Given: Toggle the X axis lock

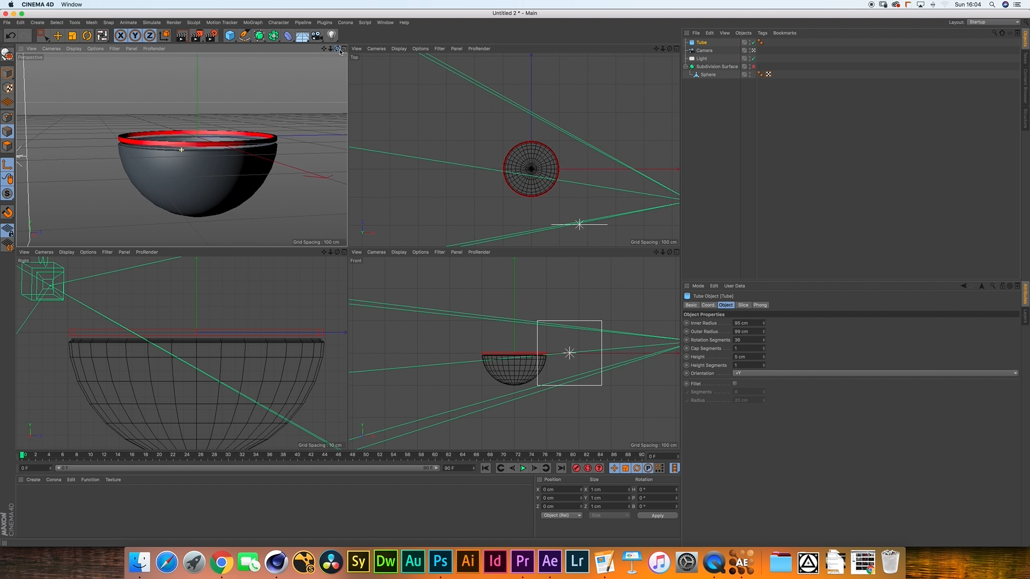Looking at the screenshot, I should pos(121,35).
